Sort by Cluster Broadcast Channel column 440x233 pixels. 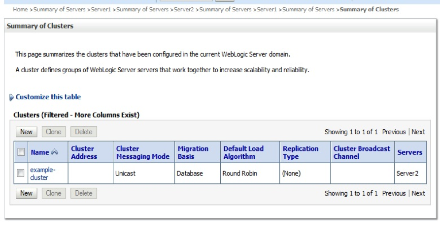(x=362, y=152)
